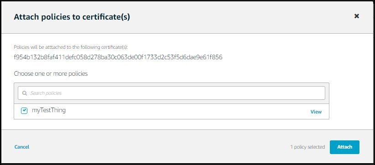Select the myTestThing policy name label
The image size is (375, 165).
(x=49, y=110)
